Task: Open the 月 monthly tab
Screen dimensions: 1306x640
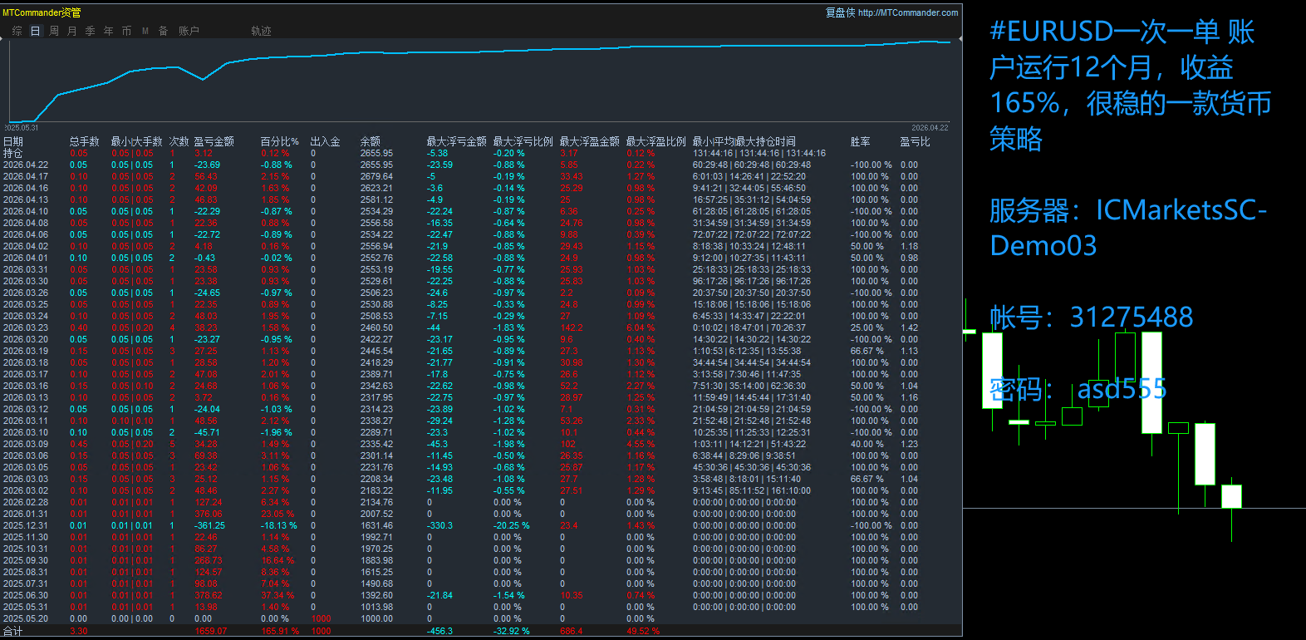Action: (x=72, y=31)
